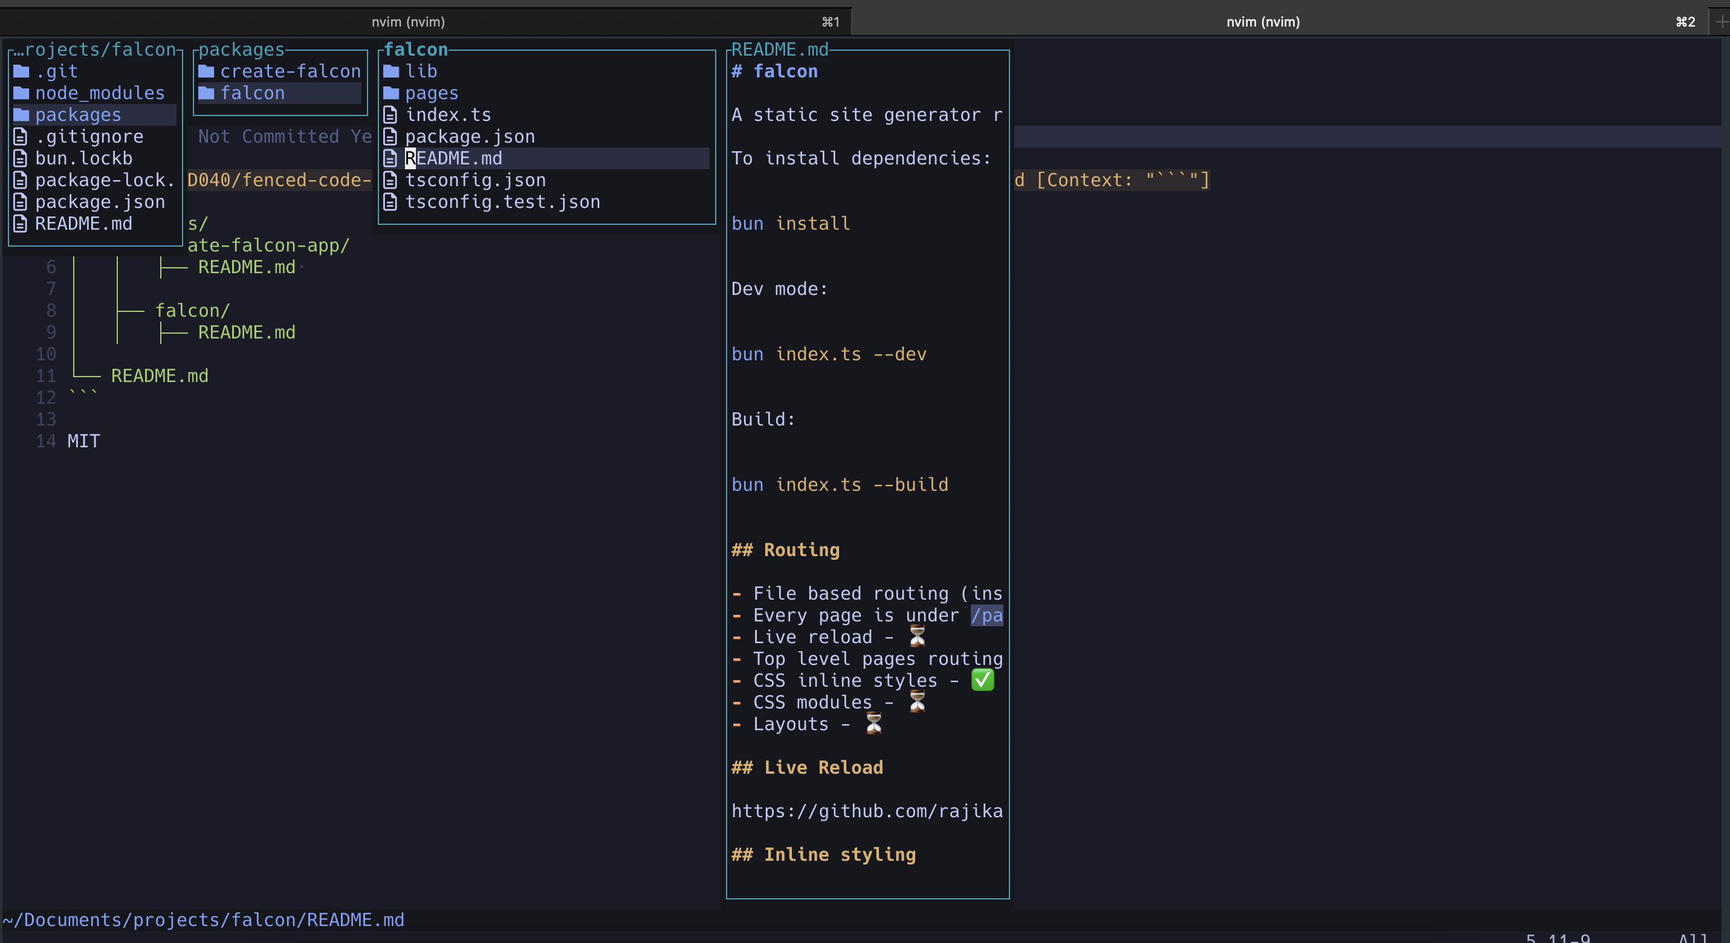Select tsconfig.test.json in the file list
This screenshot has height=943, width=1730.
click(x=502, y=201)
